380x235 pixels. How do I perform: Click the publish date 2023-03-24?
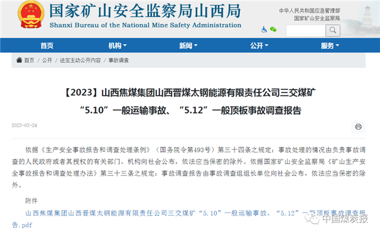[x=24, y=125]
